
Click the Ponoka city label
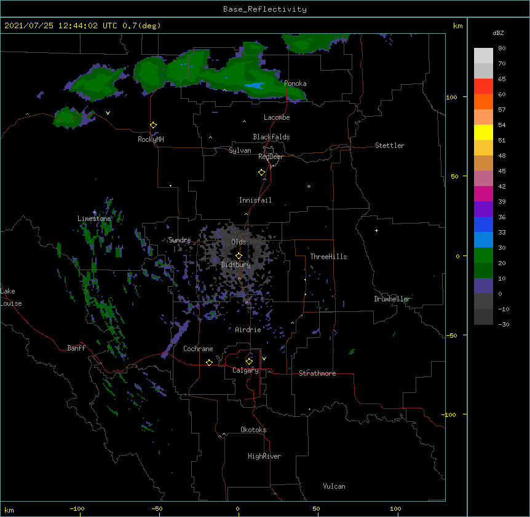tap(295, 84)
